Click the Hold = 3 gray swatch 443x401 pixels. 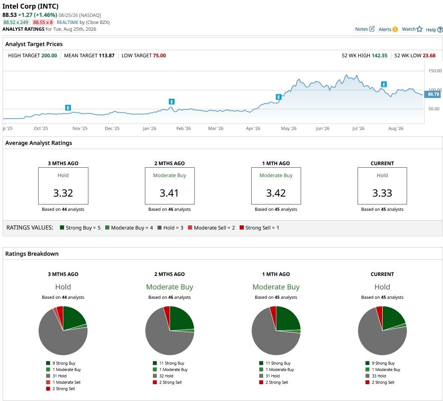click(160, 228)
